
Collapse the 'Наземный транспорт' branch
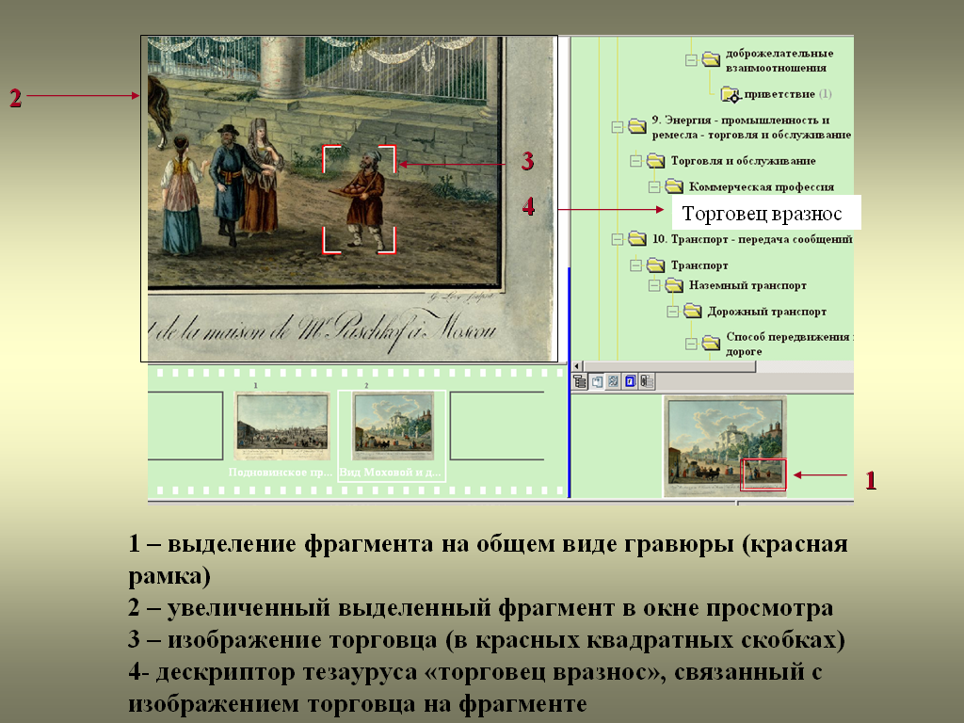[x=654, y=286]
